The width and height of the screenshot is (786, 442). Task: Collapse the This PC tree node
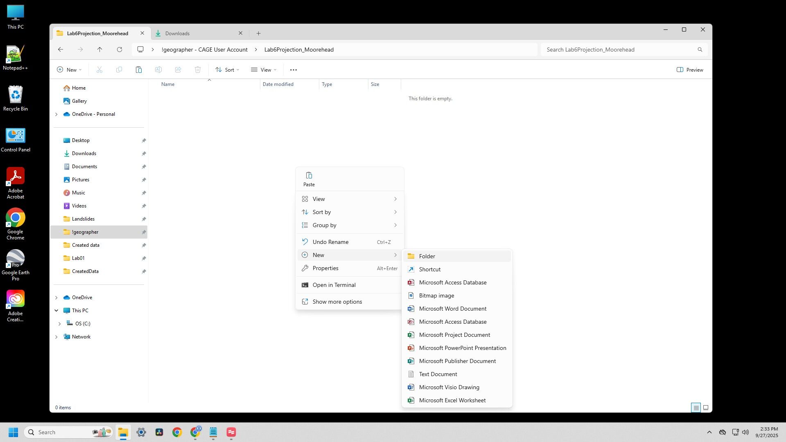(x=56, y=311)
